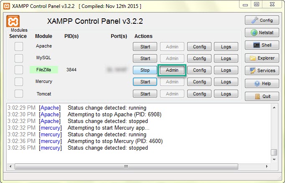Select log line 'Attempting to stop Mercury (PID: 4600)'
The image size is (285, 183).
tap(115, 141)
